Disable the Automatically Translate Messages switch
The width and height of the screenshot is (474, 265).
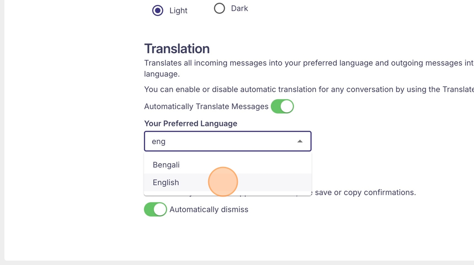tap(282, 107)
